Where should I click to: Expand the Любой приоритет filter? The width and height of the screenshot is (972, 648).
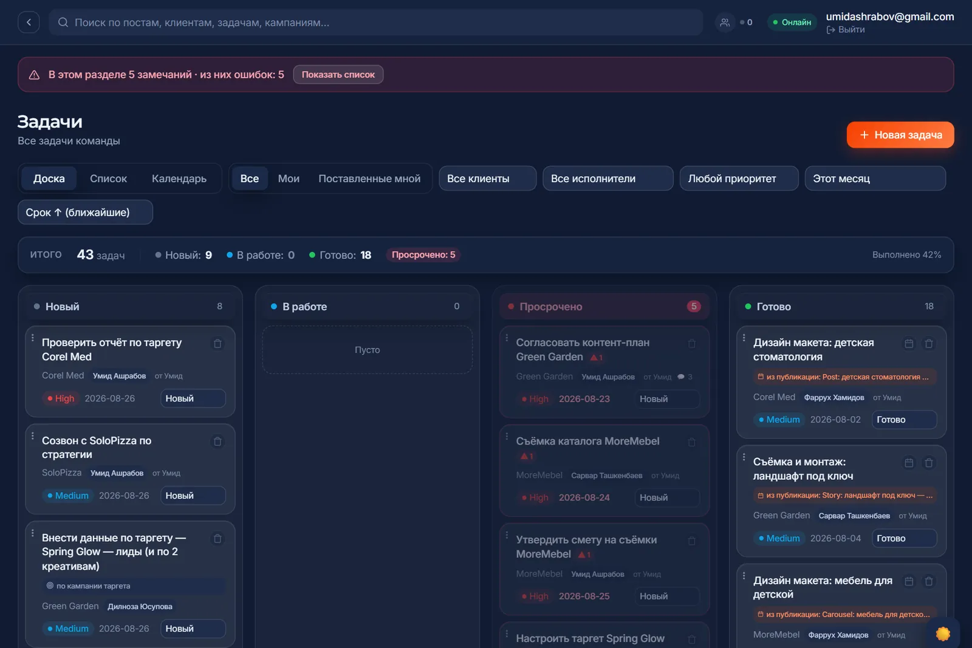pyautogui.click(x=739, y=179)
